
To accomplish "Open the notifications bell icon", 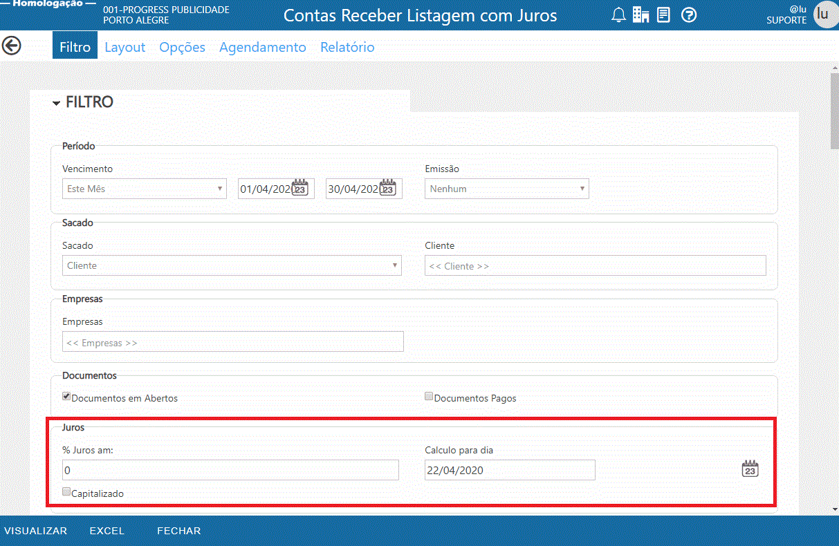I will [x=619, y=15].
